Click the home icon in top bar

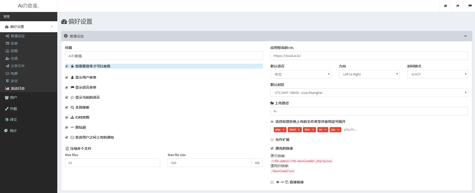click(x=445, y=6)
